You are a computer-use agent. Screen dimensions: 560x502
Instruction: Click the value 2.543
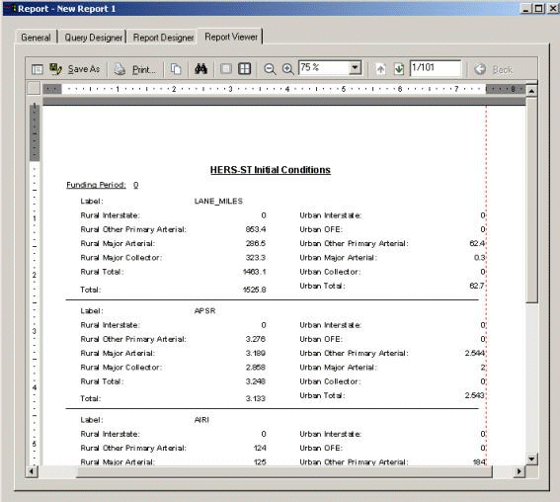pyautogui.click(x=475, y=395)
